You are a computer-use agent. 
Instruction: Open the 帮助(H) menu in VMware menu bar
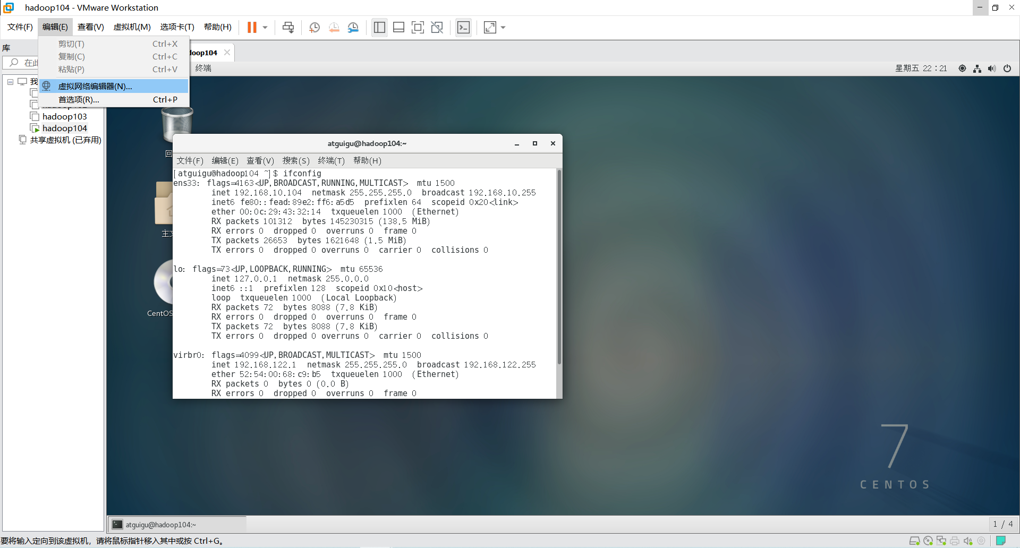(x=217, y=27)
